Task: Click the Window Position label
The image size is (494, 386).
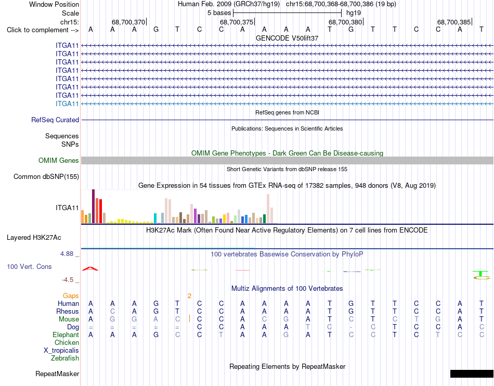Action: (54, 4)
